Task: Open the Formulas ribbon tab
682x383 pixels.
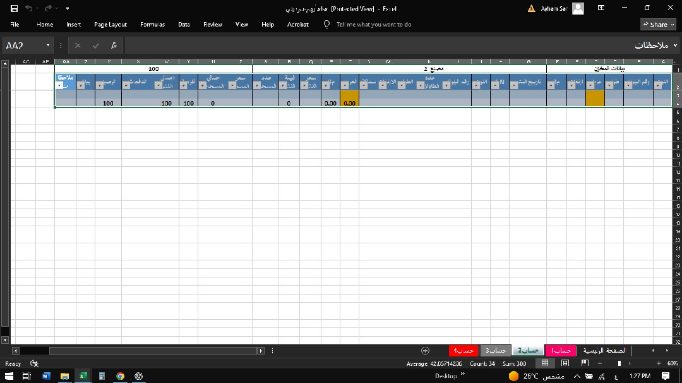Action: pyautogui.click(x=152, y=25)
